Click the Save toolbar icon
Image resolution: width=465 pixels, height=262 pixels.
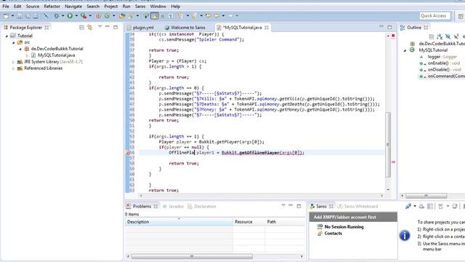(x=20, y=16)
